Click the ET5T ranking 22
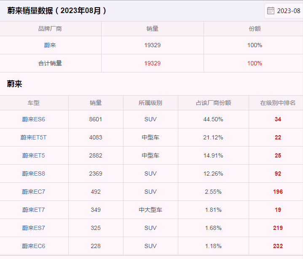 (278, 137)
